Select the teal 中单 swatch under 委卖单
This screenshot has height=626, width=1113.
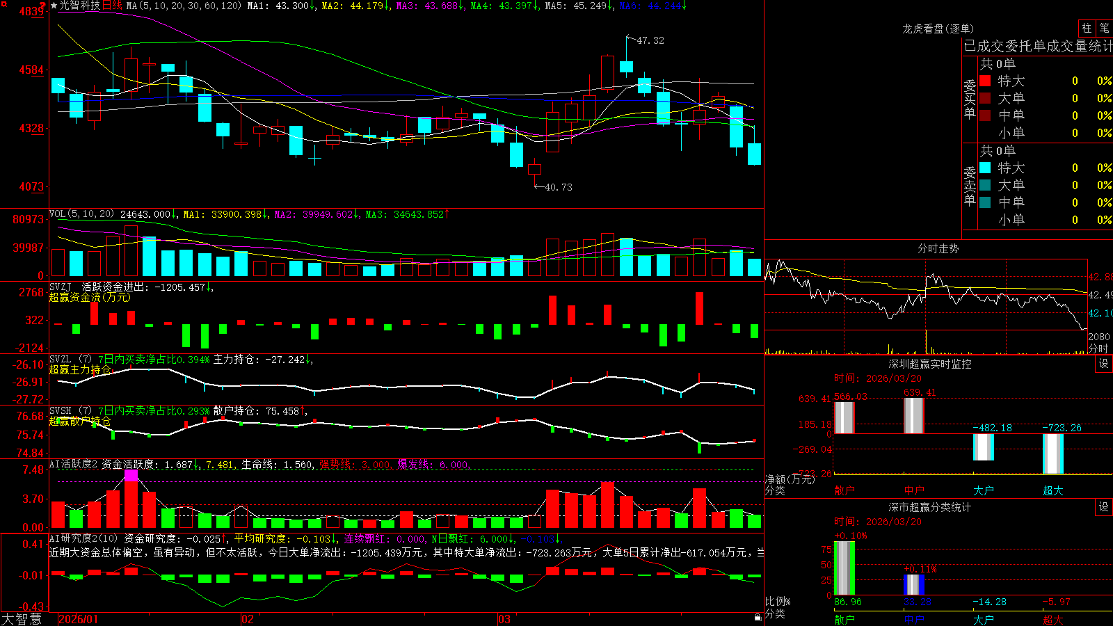[985, 202]
